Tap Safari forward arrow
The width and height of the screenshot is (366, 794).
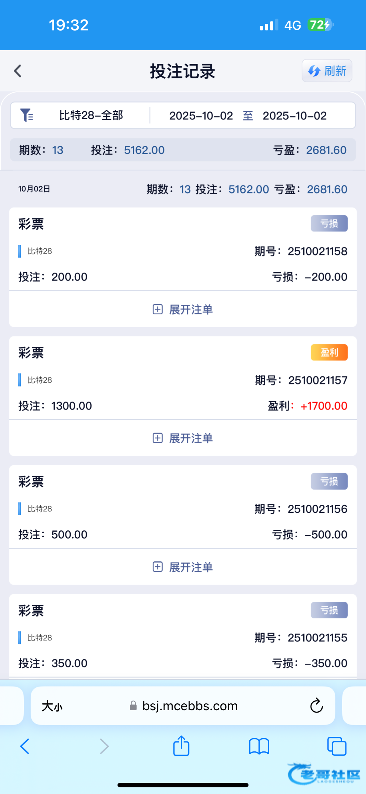point(104,746)
